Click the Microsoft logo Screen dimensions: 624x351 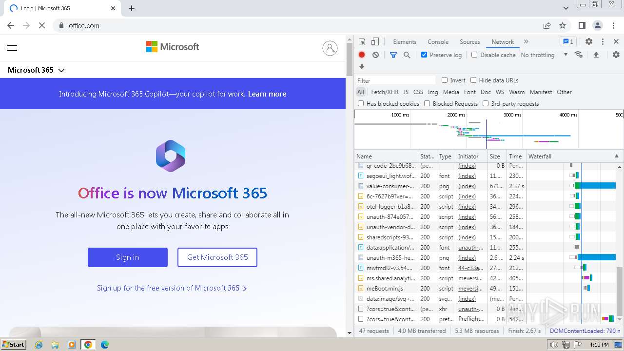(173, 47)
